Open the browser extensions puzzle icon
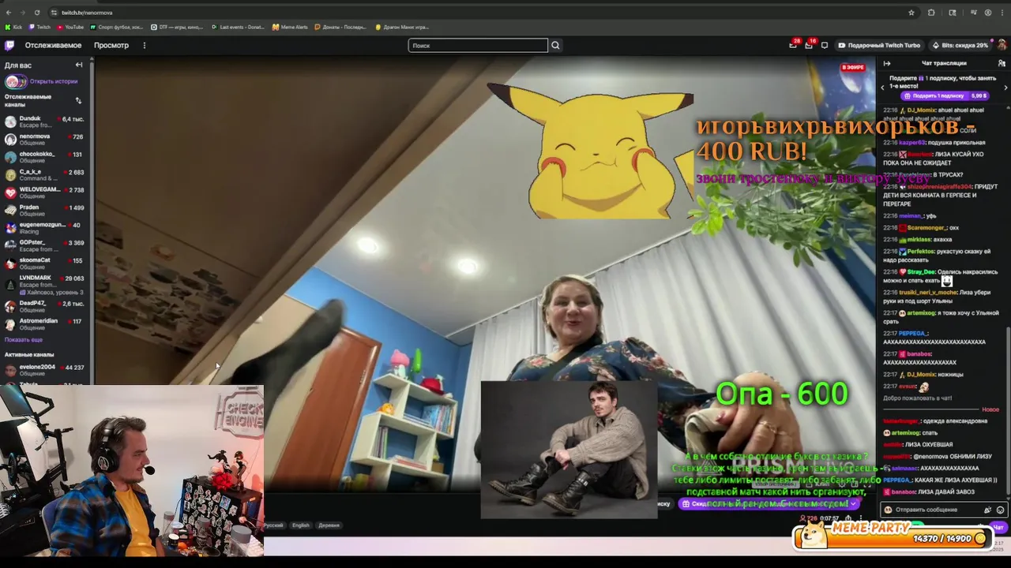The image size is (1011, 568). pyautogui.click(x=931, y=13)
